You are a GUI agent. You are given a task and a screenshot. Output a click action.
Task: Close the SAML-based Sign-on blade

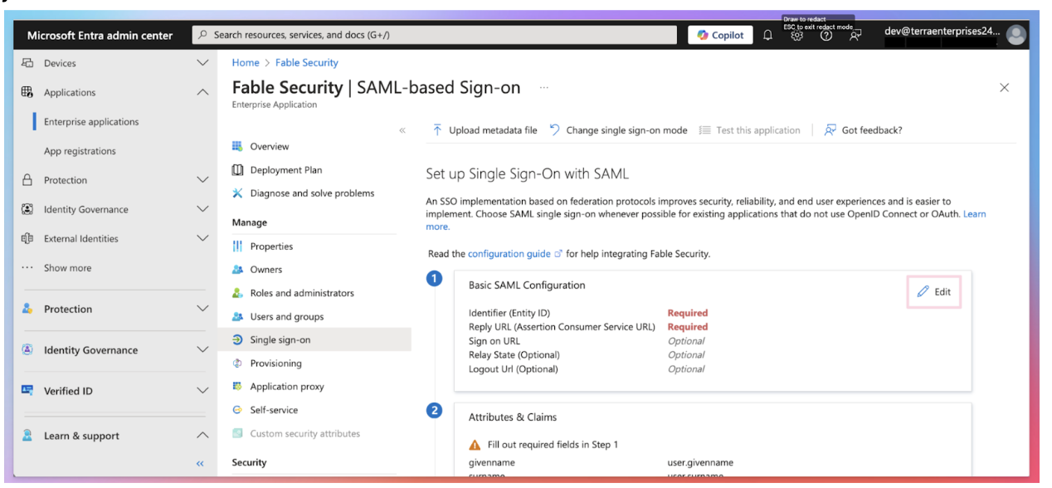1005,87
